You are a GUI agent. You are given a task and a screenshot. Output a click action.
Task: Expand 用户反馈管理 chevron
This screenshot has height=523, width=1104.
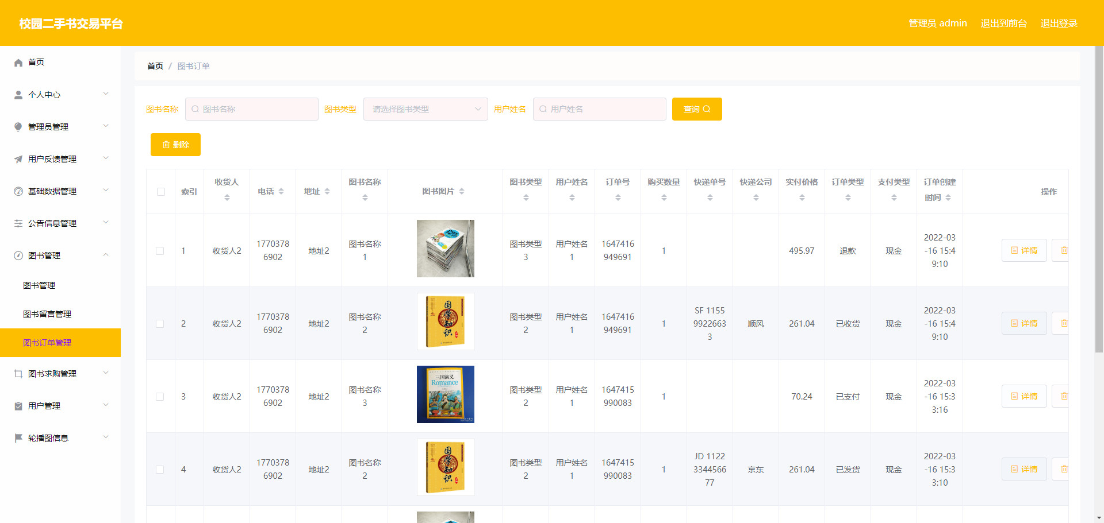[106, 158]
